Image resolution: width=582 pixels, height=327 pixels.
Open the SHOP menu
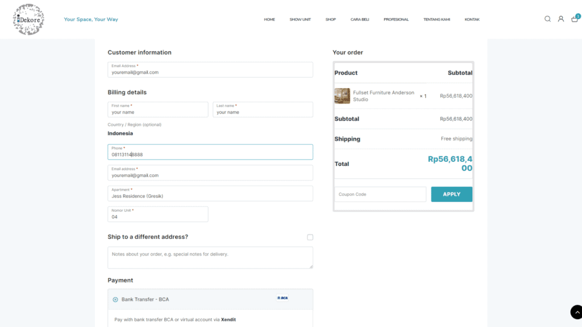pos(331,19)
